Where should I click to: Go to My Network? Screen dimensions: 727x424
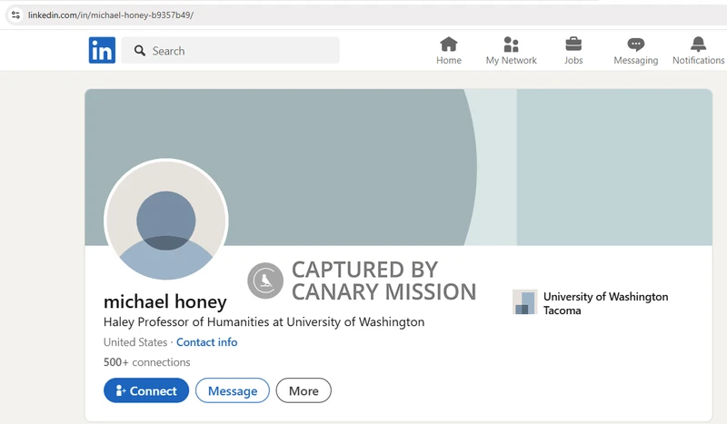point(511,51)
